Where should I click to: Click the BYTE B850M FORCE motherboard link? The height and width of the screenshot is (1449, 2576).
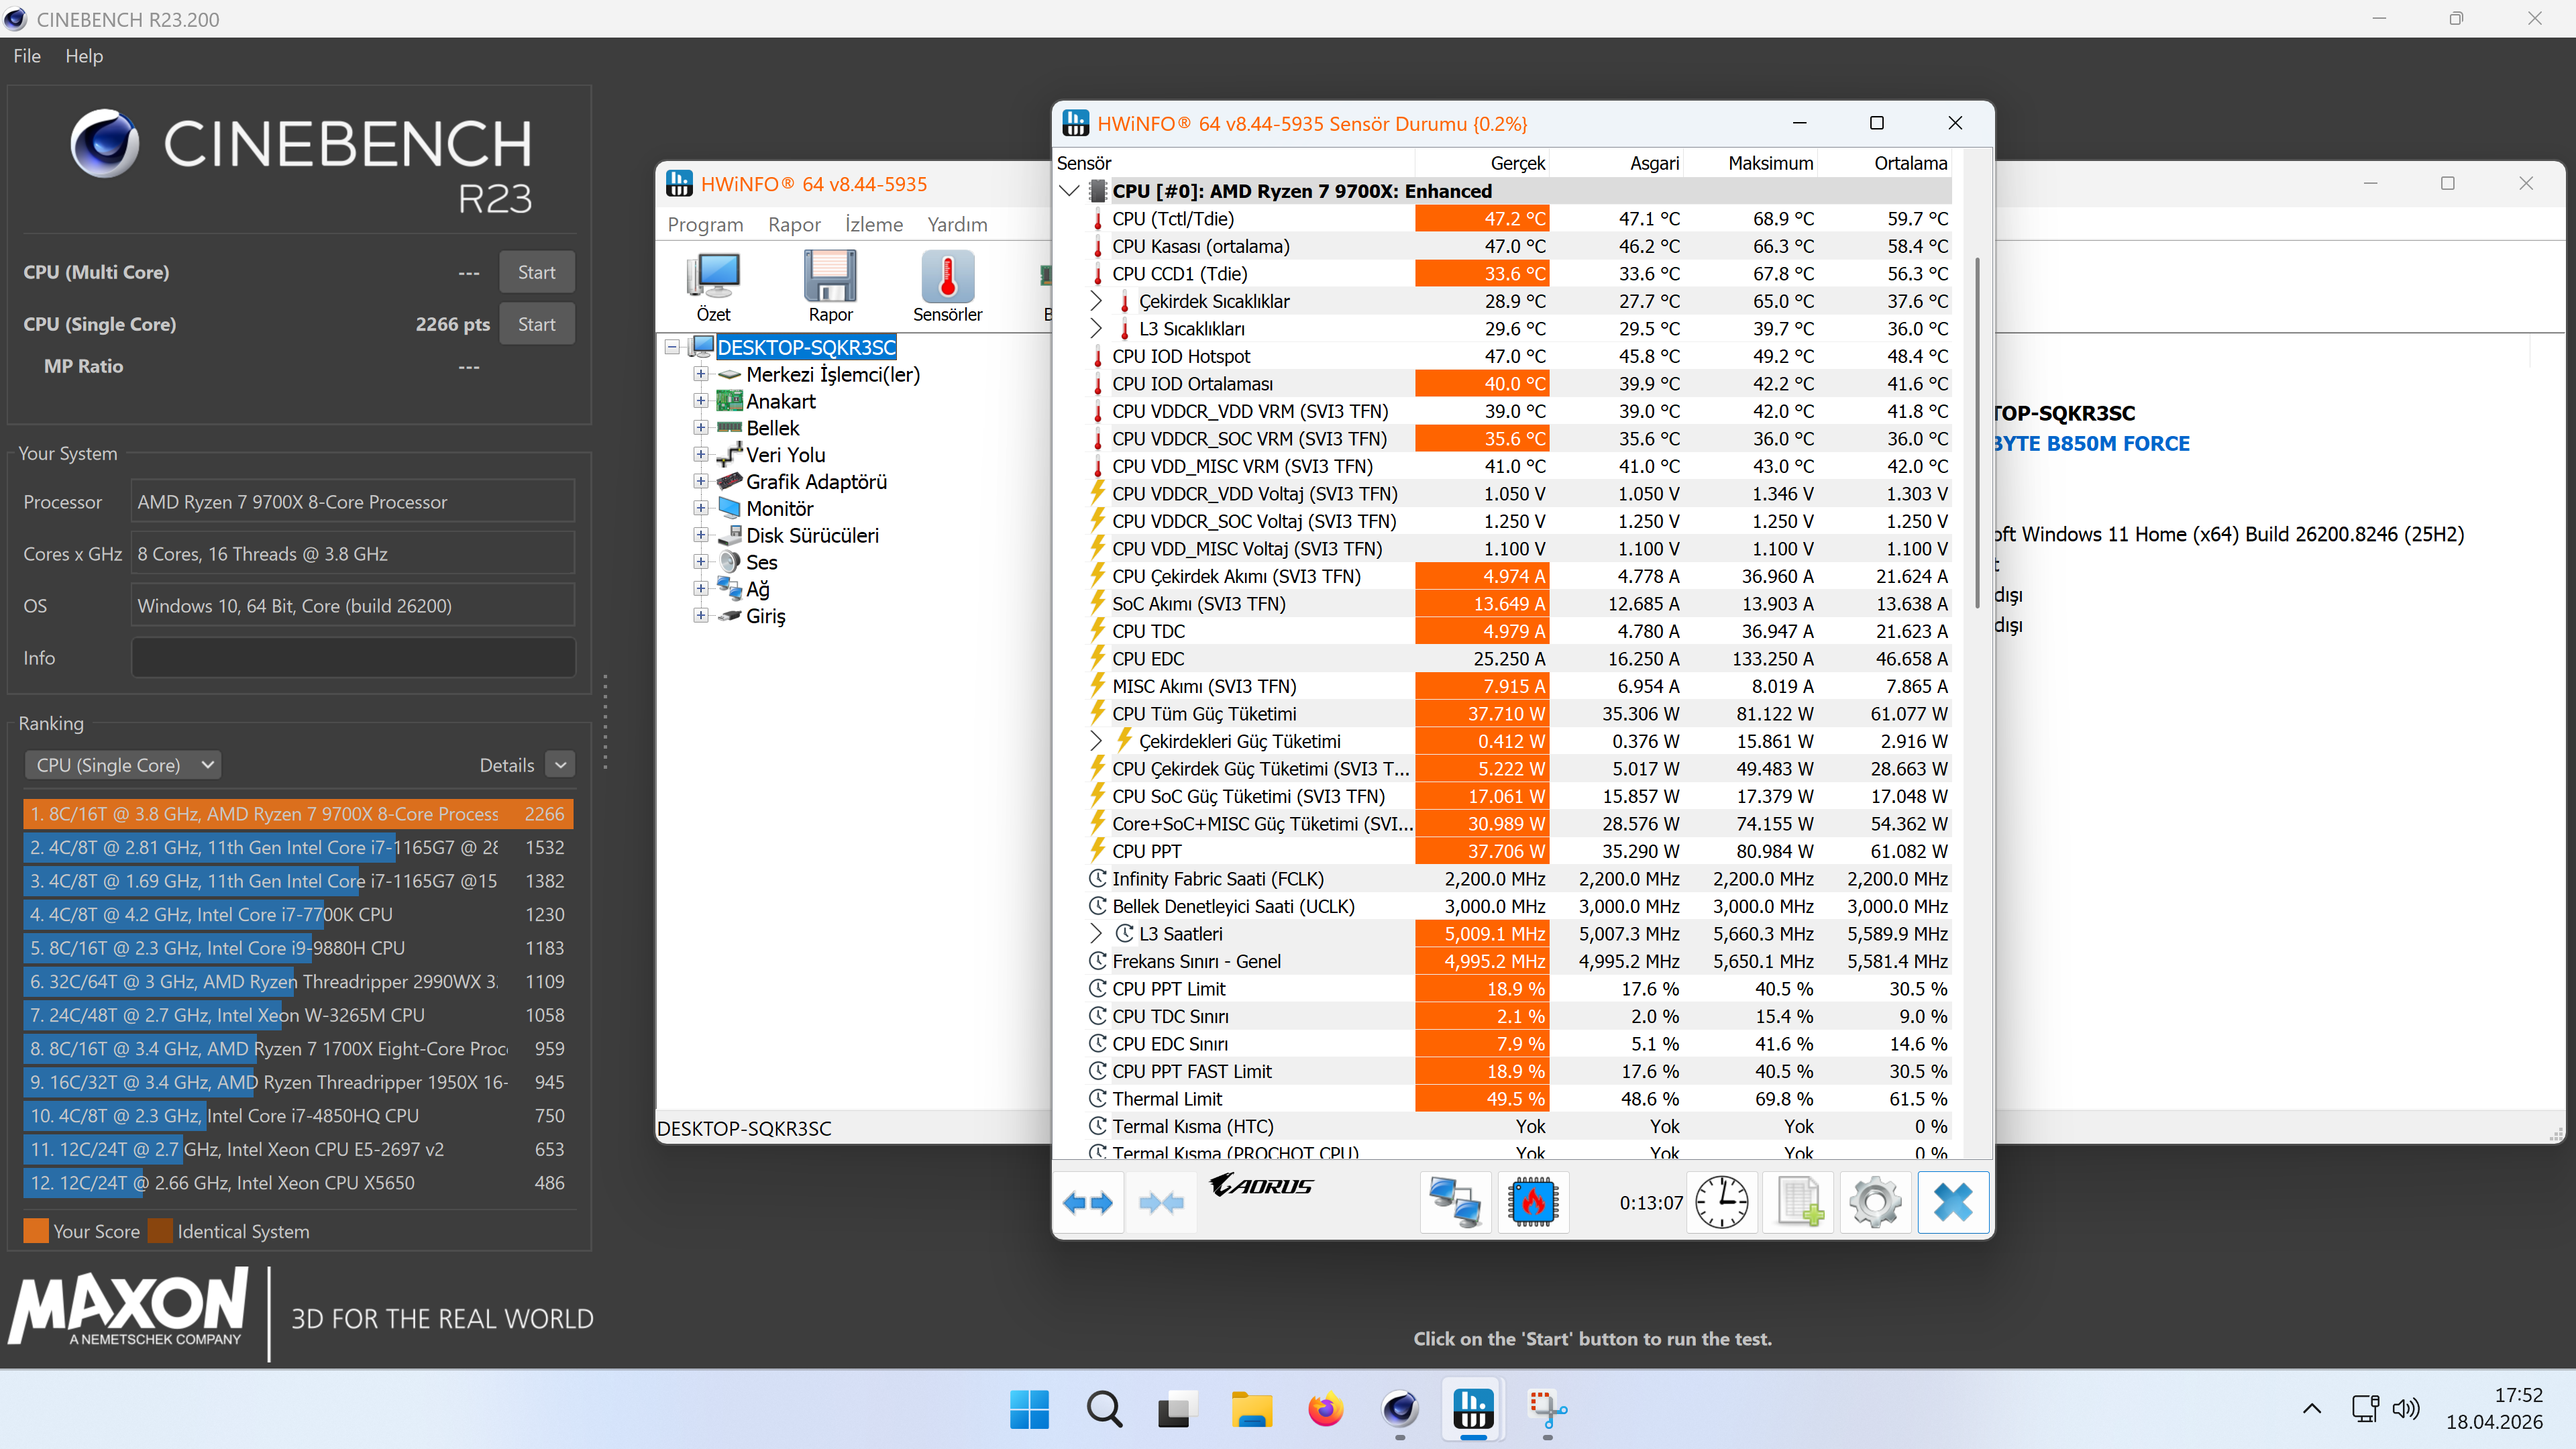(x=2091, y=443)
